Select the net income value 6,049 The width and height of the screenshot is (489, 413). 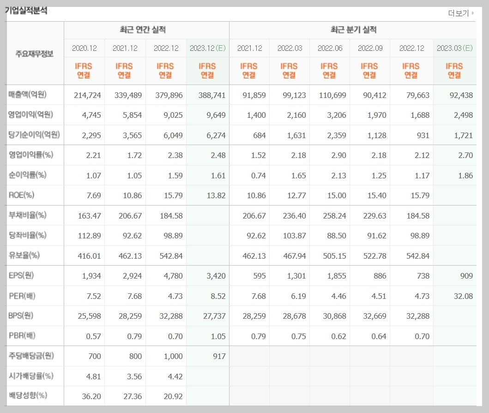tap(173, 136)
